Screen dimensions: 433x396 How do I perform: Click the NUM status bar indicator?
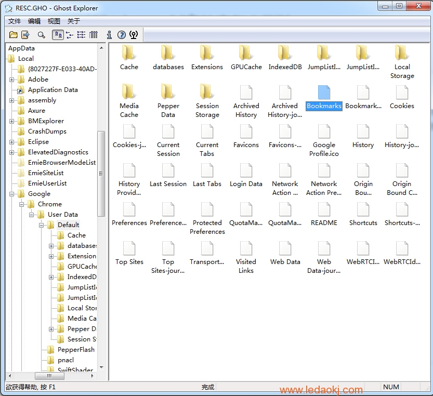point(391,387)
